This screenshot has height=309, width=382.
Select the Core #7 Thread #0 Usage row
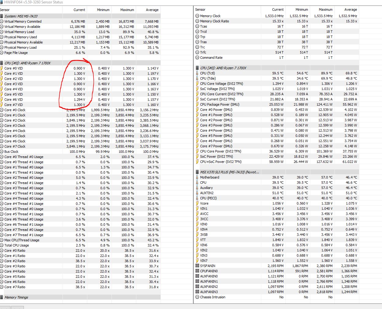pyautogui.click(x=80, y=230)
